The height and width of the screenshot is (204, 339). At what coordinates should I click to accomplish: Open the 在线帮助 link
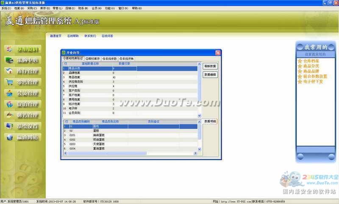coord(73,36)
